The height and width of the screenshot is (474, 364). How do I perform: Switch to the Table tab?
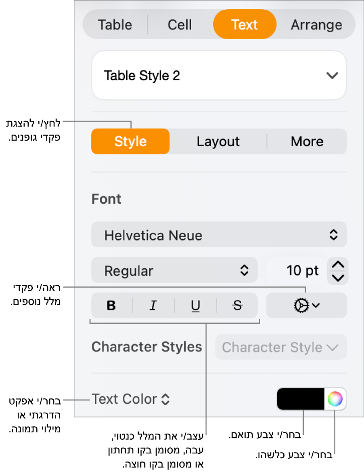115,25
